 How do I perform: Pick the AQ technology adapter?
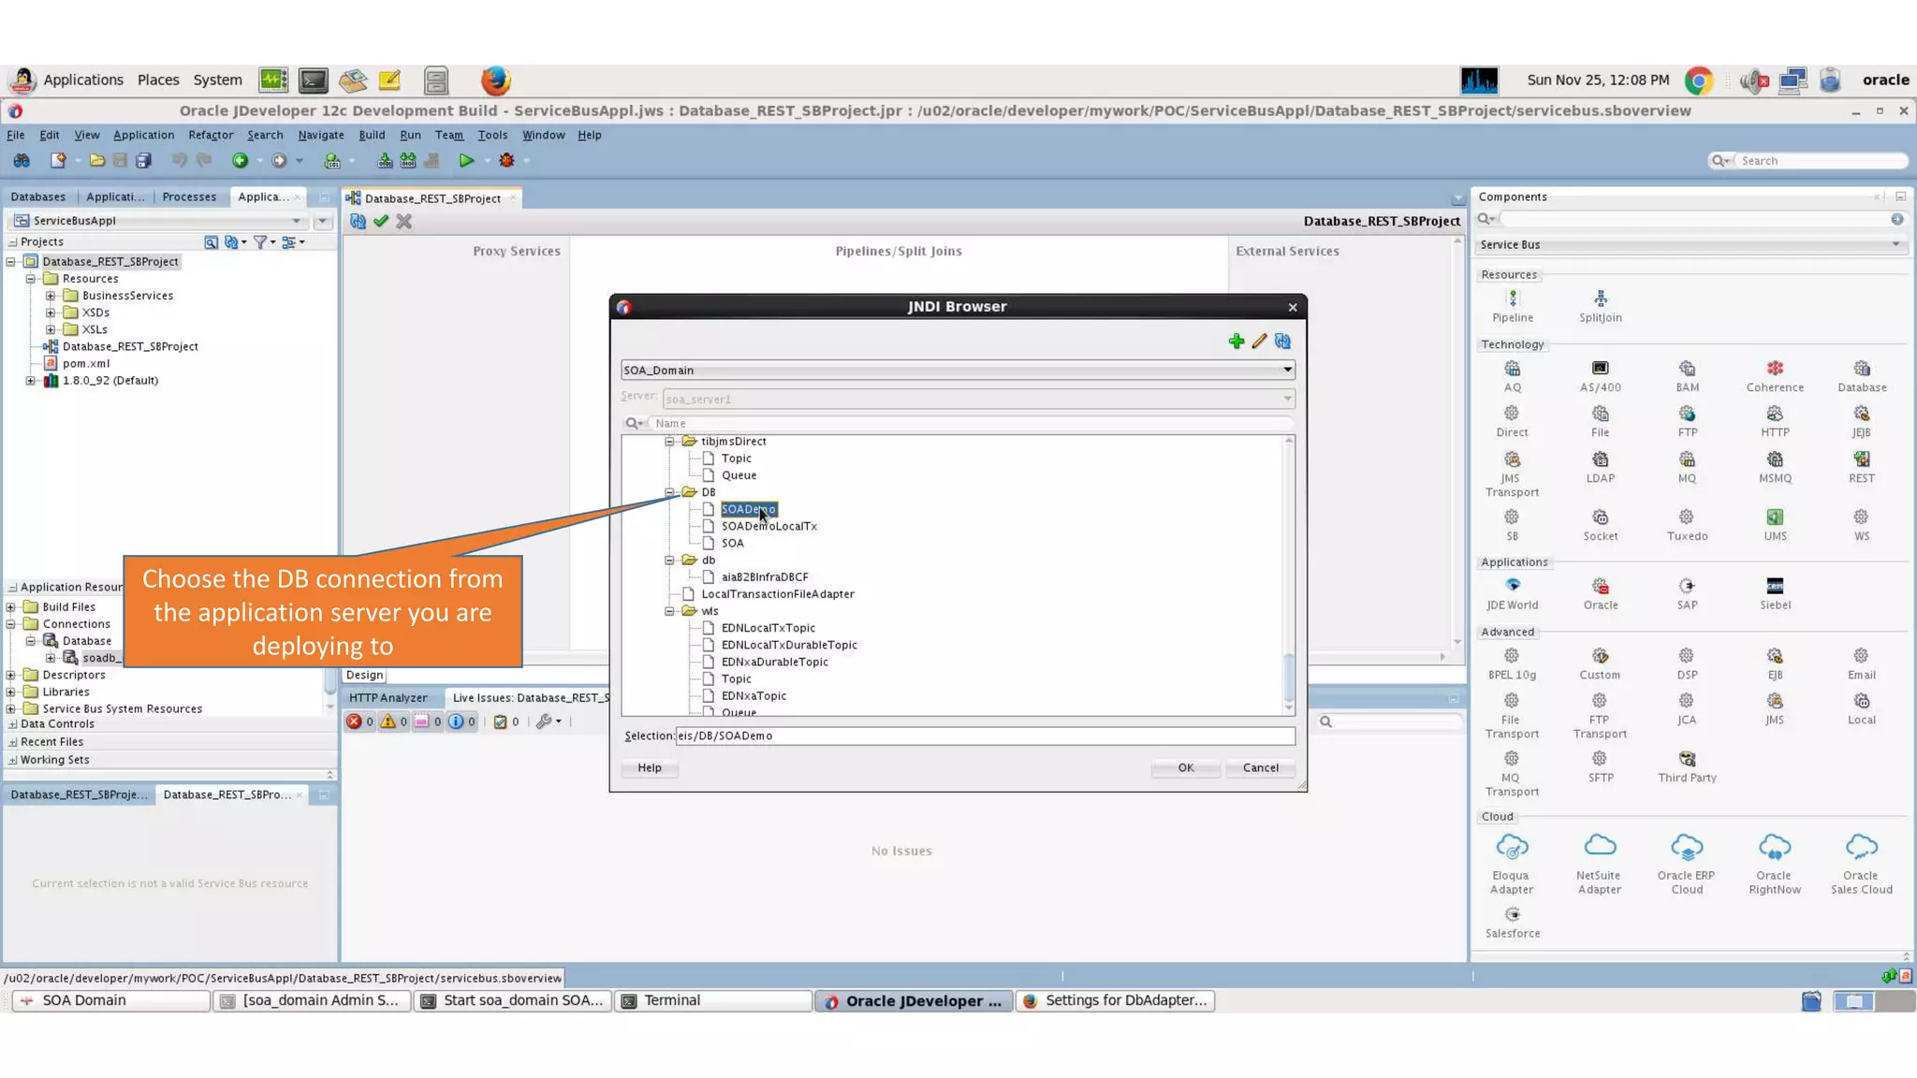pyautogui.click(x=1512, y=376)
